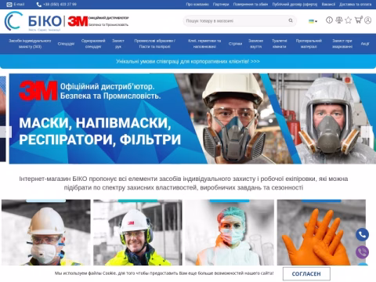Open the Туалетні кімнати menu item

coord(280,44)
